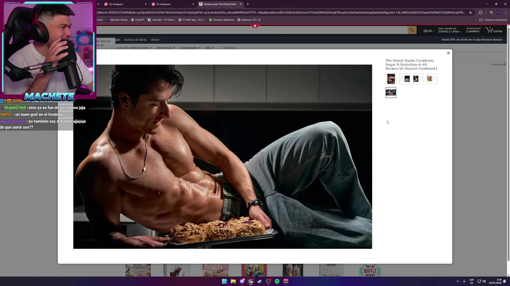Select the third product thumbnail
Image resolution: width=510 pixels, height=286 pixels.
[x=418, y=79]
